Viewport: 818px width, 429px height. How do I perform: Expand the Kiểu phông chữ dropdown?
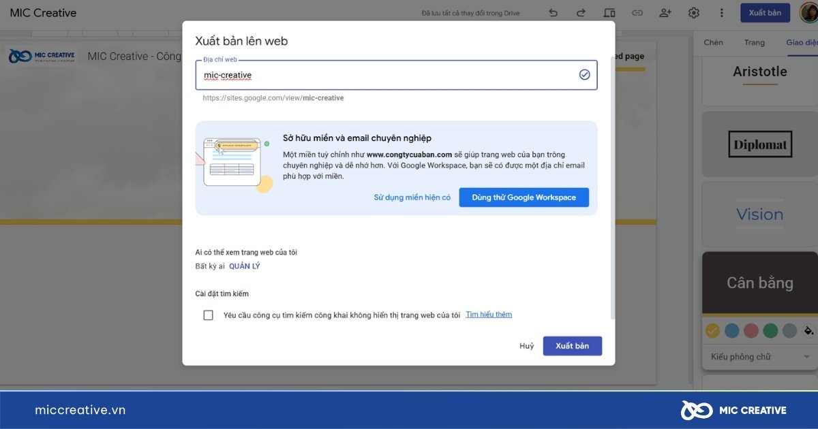[x=759, y=357]
